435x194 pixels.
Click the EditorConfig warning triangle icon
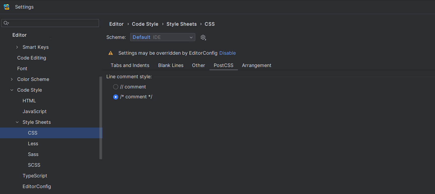pyautogui.click(x=111, y=53)
